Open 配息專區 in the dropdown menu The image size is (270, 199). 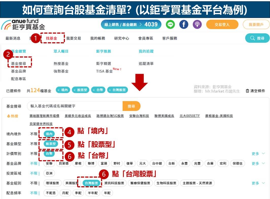[x=19, y=79]
